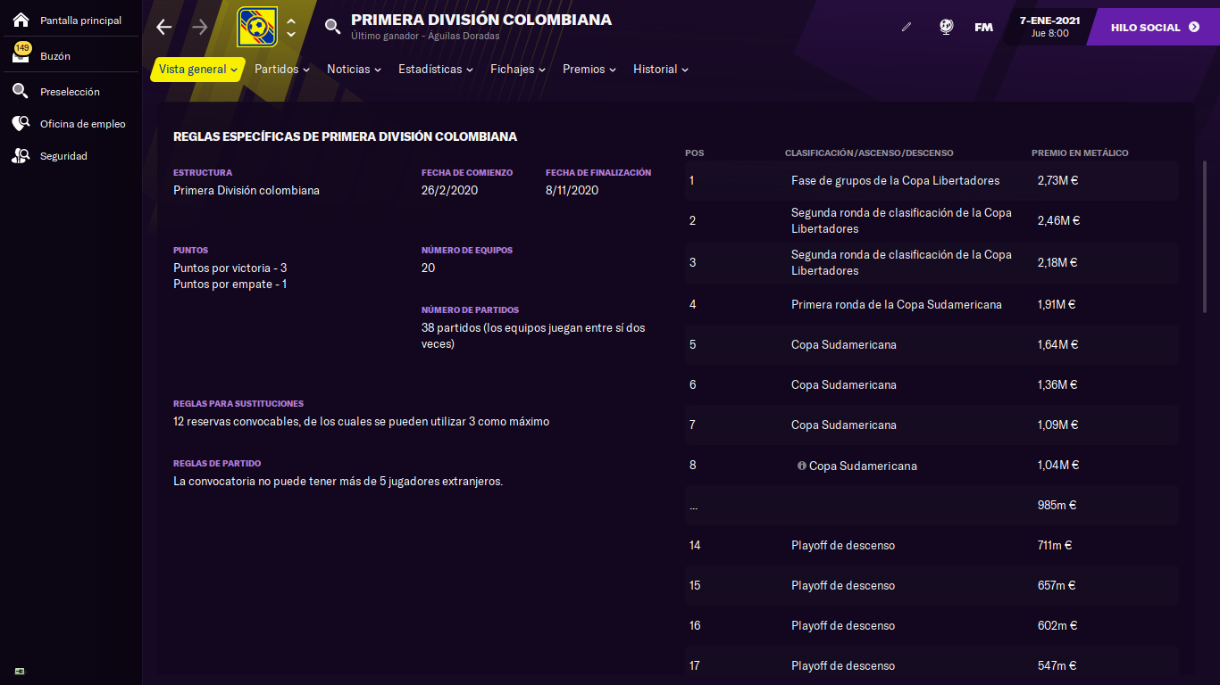Select previous competition with up chevron
Viewport: 1220px width, 685px height.
(x=291, y=21)
